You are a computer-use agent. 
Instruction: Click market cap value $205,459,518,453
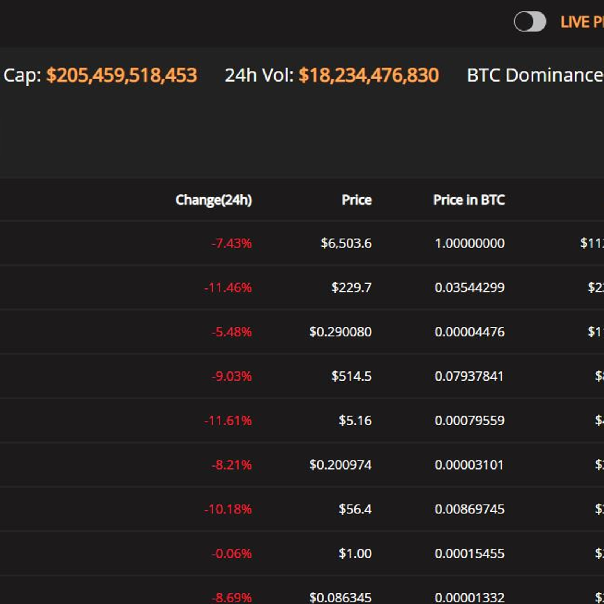122,75
